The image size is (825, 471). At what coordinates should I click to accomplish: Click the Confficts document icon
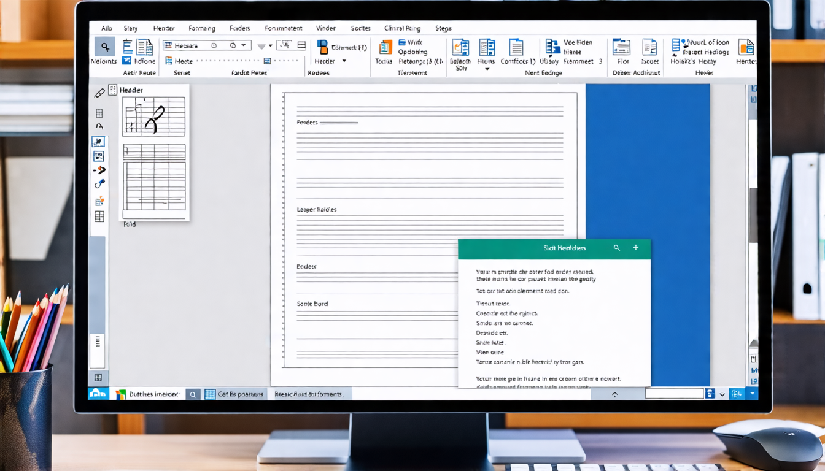[x=516, y=47]
